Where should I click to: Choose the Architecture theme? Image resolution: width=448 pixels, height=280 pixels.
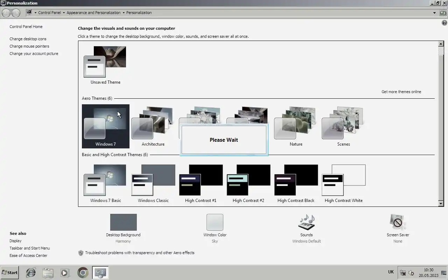[x=153, y=126]
